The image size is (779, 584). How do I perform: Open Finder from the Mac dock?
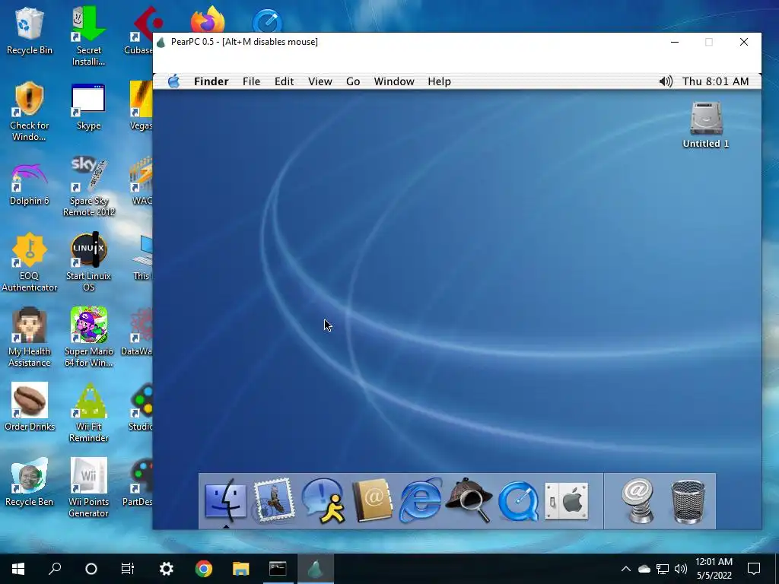(x=225, y=500)
